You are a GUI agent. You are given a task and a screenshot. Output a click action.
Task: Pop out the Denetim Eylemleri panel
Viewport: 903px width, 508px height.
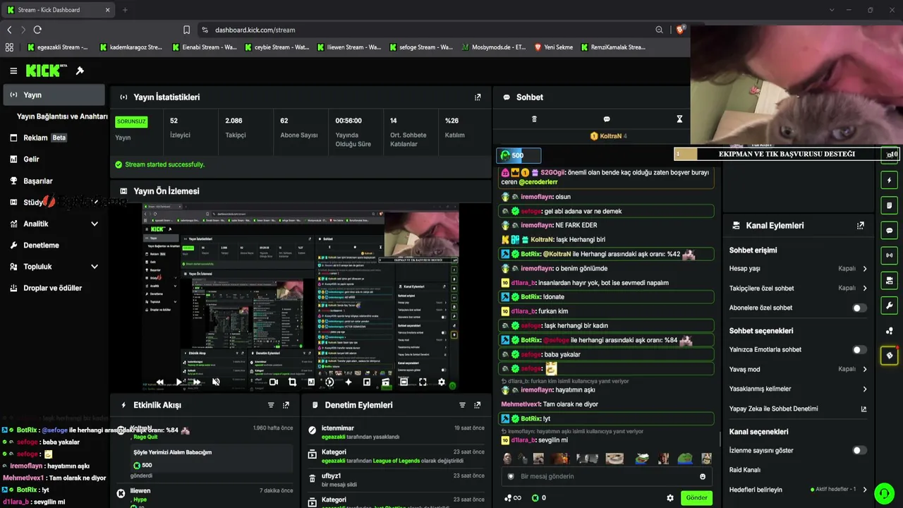478,405
